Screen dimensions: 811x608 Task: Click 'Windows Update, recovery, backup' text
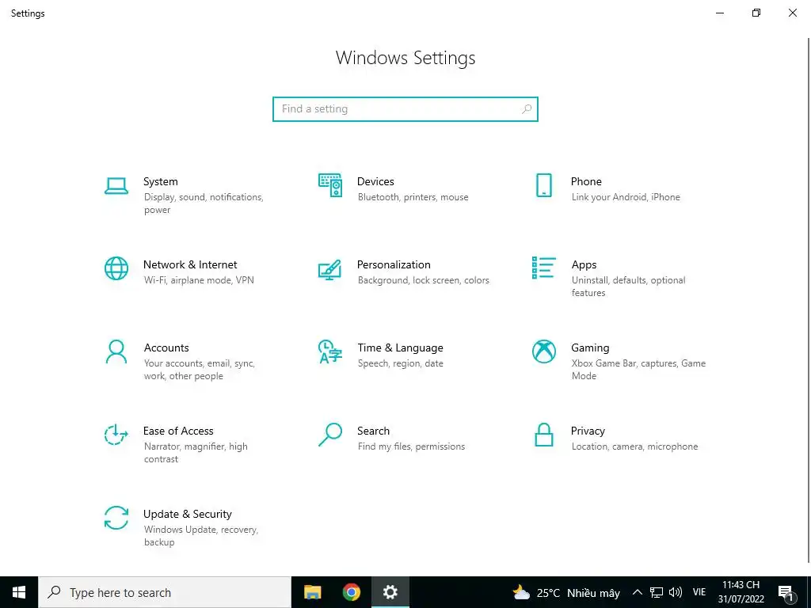(200, 536)
